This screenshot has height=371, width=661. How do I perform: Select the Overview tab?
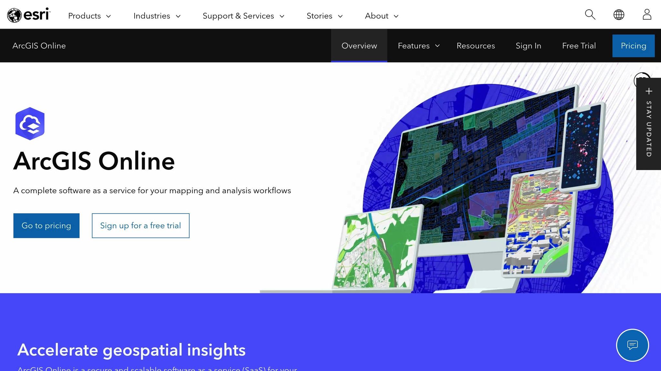click(359, 46)
